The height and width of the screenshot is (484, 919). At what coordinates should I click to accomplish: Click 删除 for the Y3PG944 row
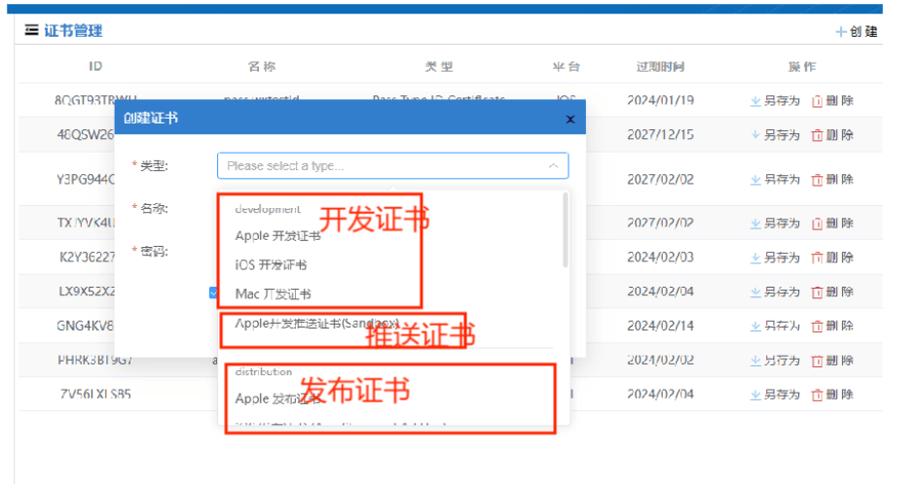point(832,179)
